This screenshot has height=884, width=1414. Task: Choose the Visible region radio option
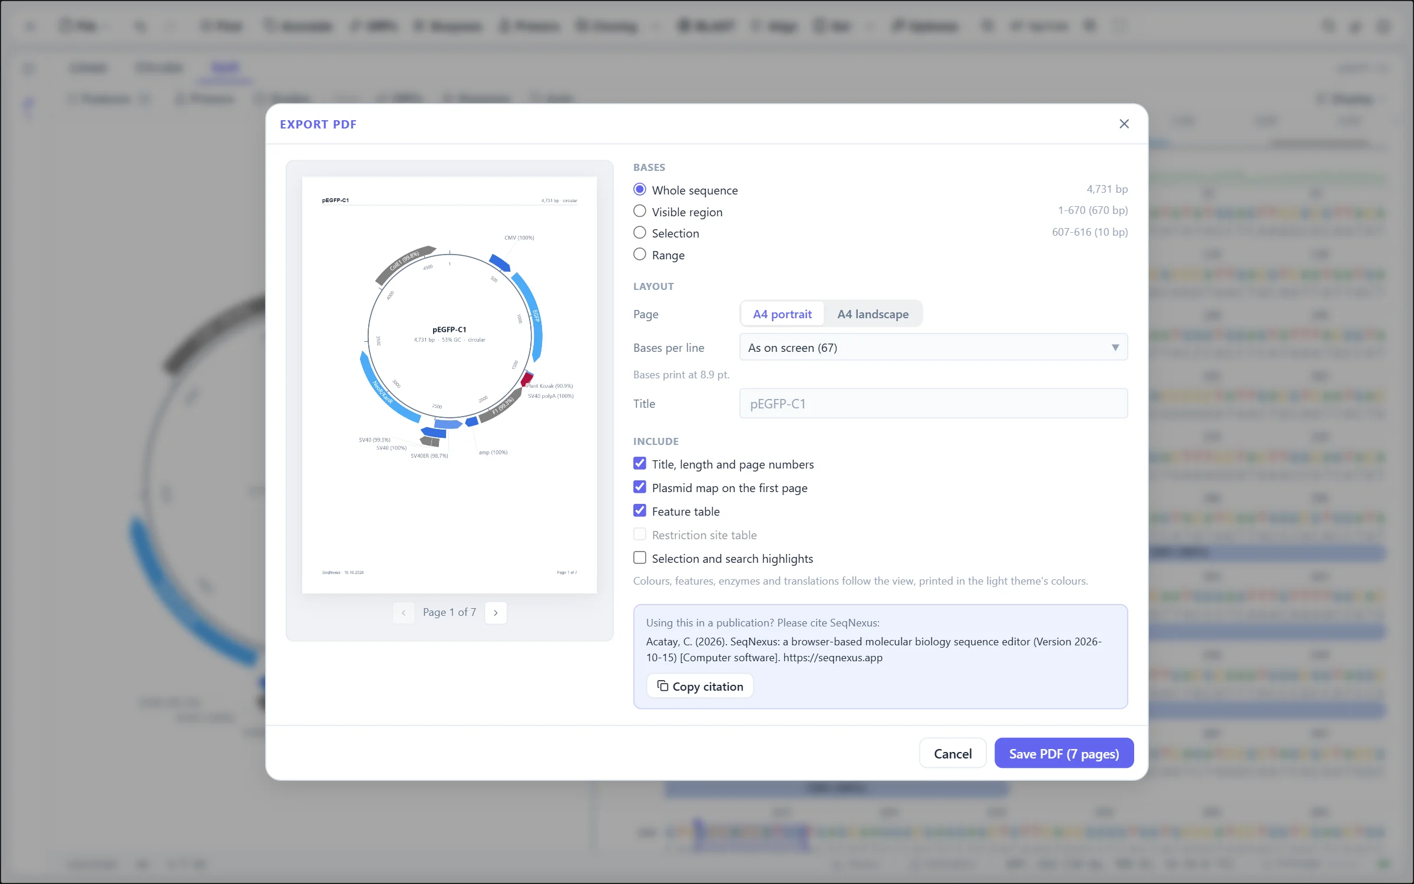click(x=639, y=211)
